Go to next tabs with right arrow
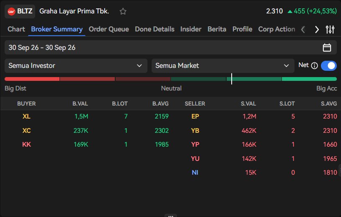The height and width of the screenshot is (217, 341). click(x=317, y=29)
